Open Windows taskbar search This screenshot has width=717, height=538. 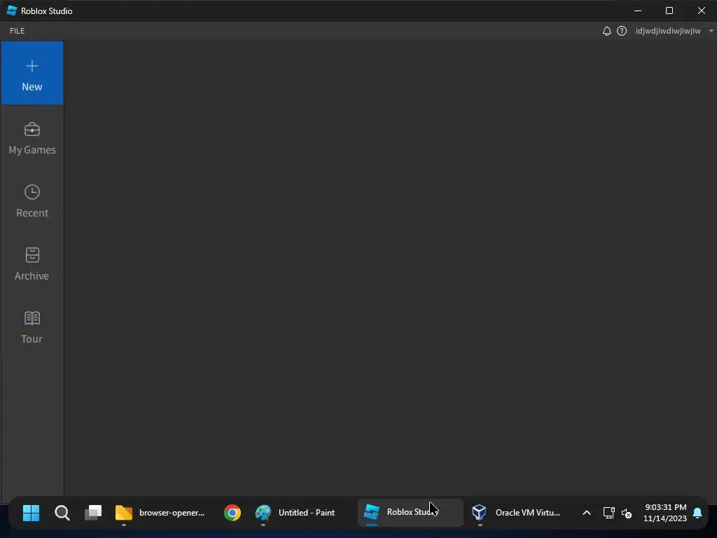62,513
